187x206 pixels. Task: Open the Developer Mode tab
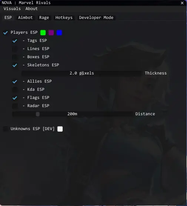(x=96, y=17)
